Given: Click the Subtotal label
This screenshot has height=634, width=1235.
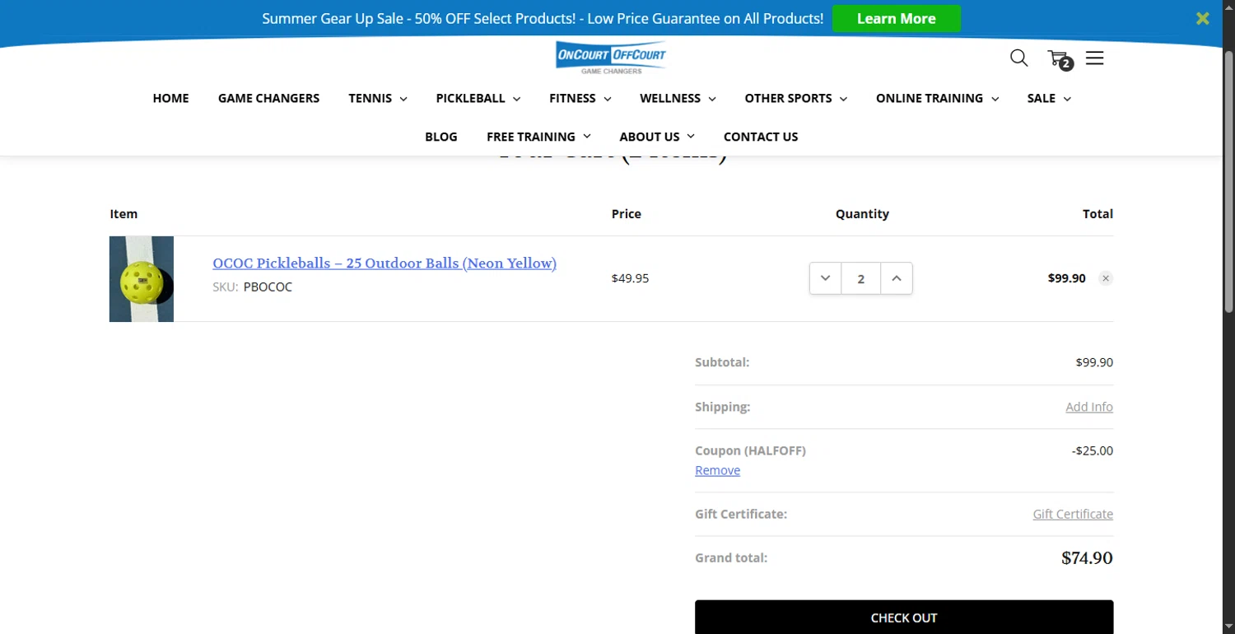Looking at the screenshot, I should tap(722, 362).
